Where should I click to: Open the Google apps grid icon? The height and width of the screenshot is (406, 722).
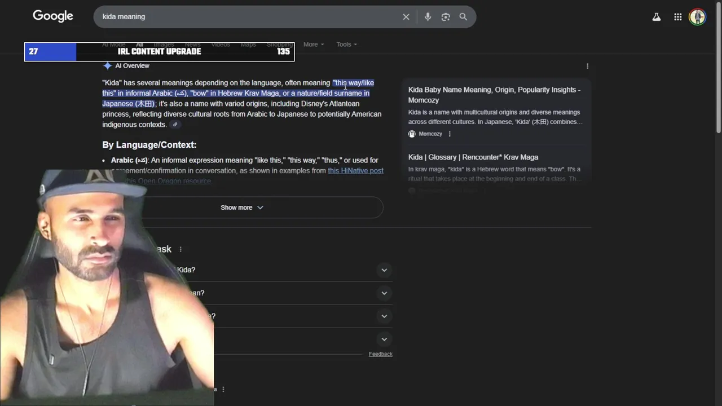tap(678, 17)
